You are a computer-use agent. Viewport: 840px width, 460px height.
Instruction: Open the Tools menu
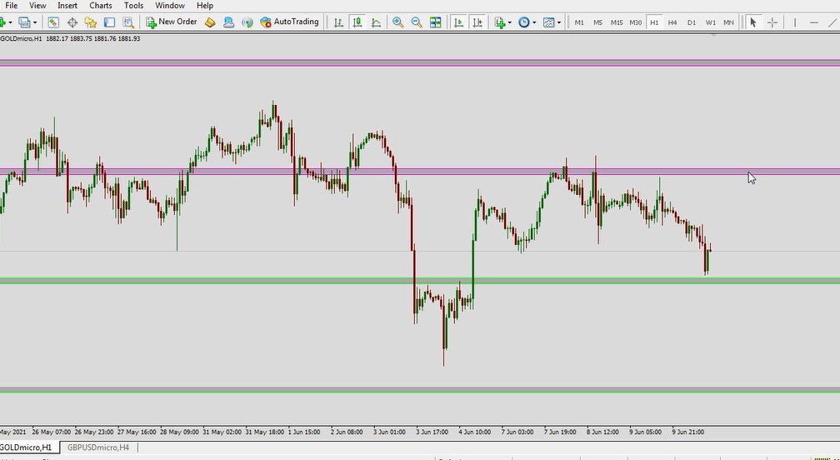click(x=133, y=5)
